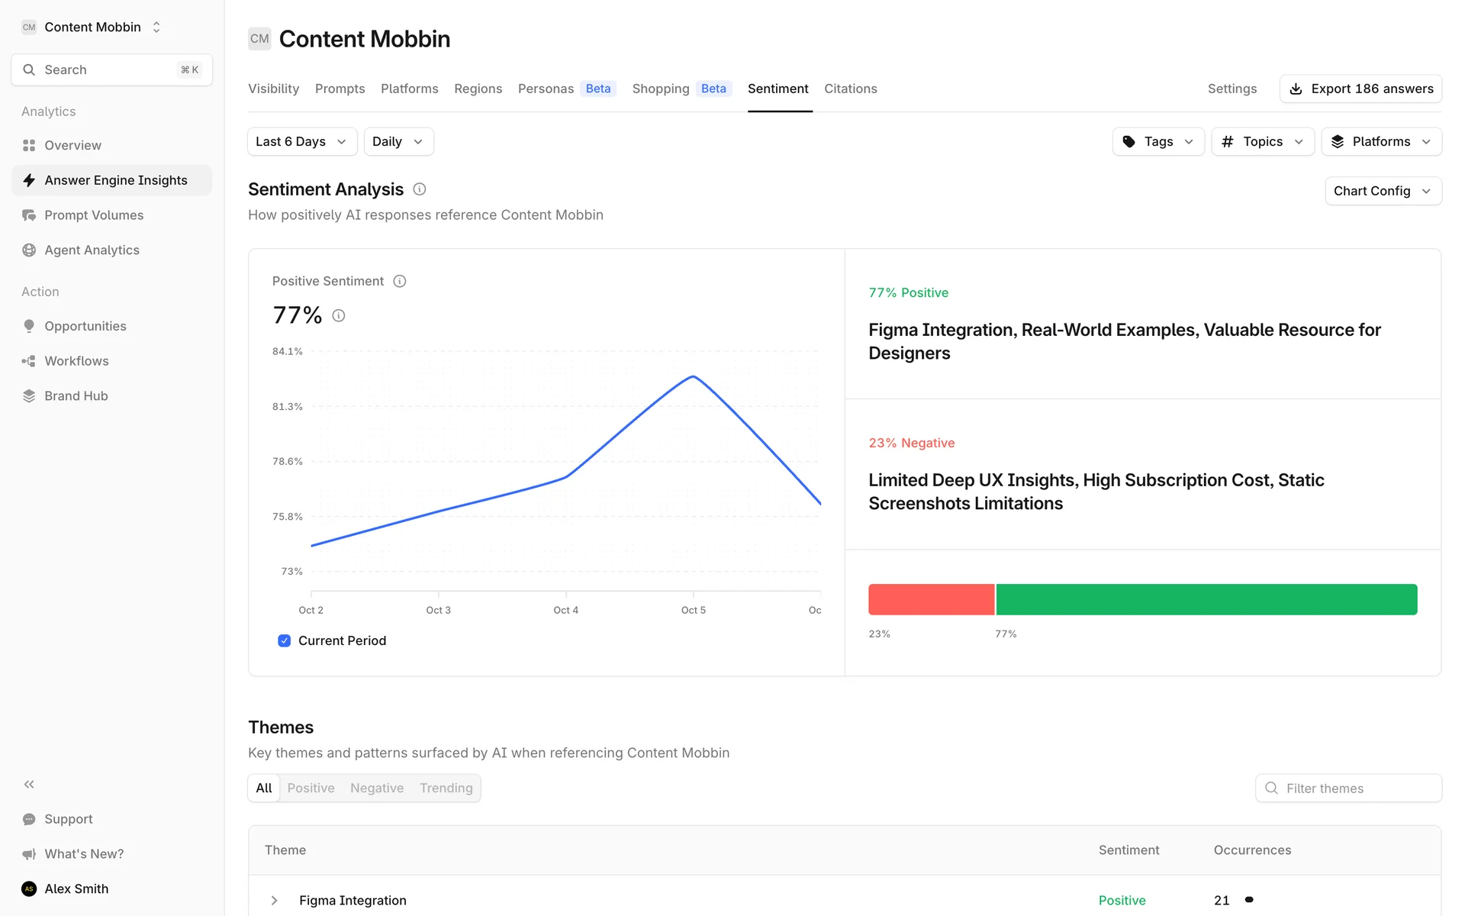Select the Negative themes filter

tap(376, 789)
